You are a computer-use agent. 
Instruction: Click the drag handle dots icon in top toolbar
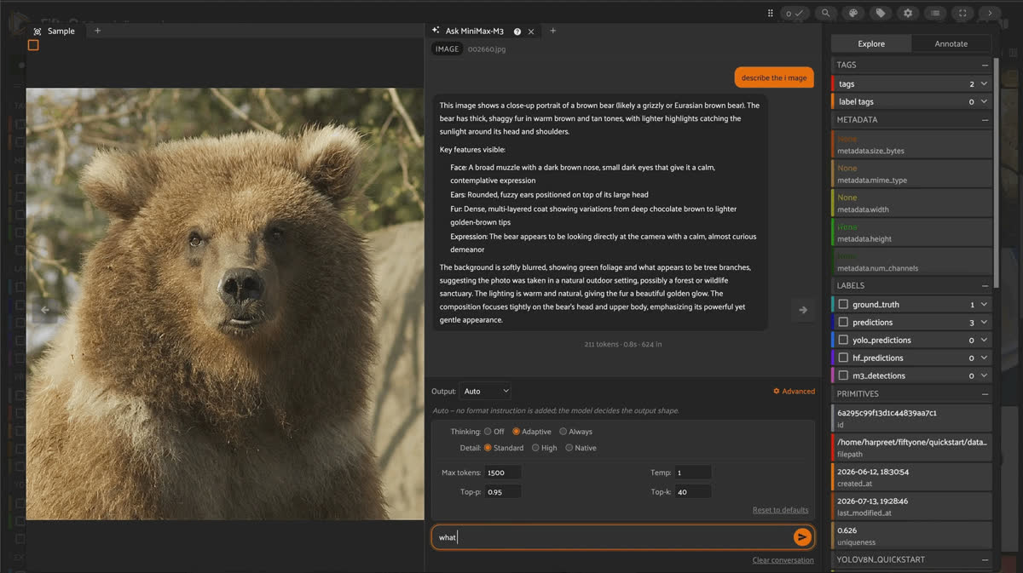pyautogui.click(x=771, y=13)
